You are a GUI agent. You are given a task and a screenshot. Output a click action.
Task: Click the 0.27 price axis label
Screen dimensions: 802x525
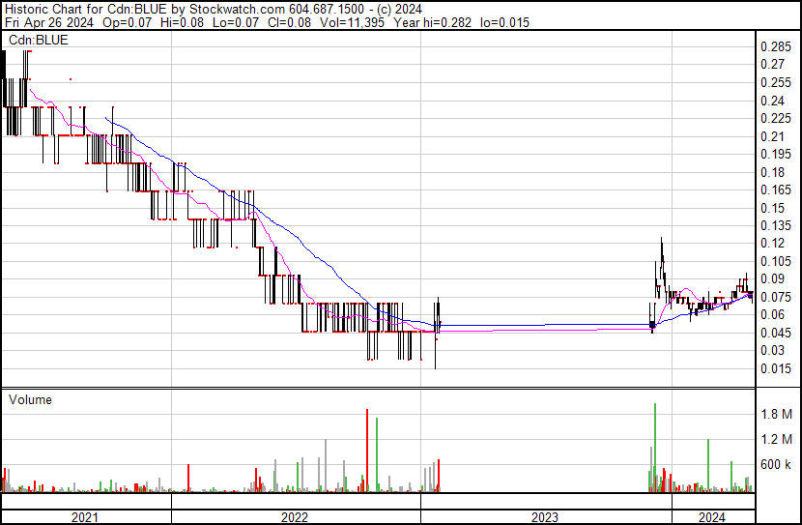[x=772, y=65]
